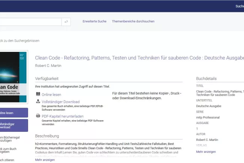This screenshot has width=244, height=163.
Task: Open the Online lesen link under Verfügbarkeit
Action: pyautogui.click(x=51, y=95)
